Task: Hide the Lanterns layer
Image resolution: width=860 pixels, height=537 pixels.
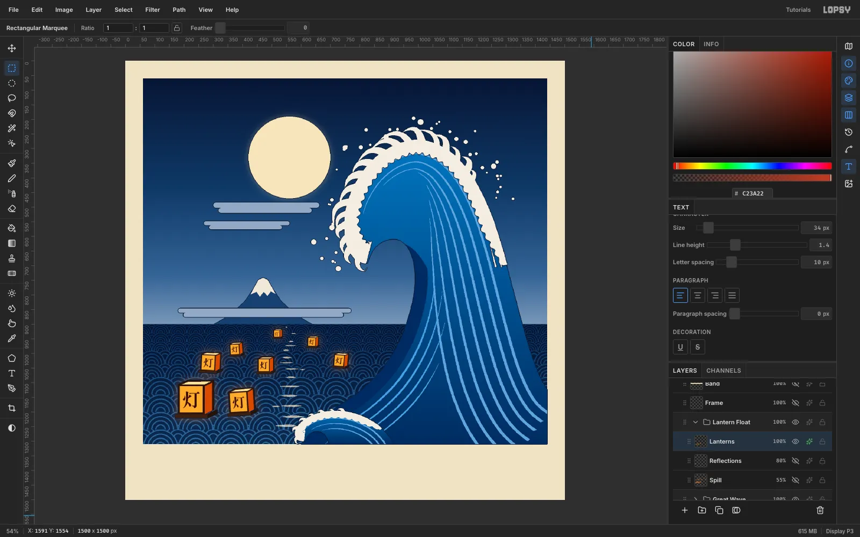Action: (x=795, y=441)
